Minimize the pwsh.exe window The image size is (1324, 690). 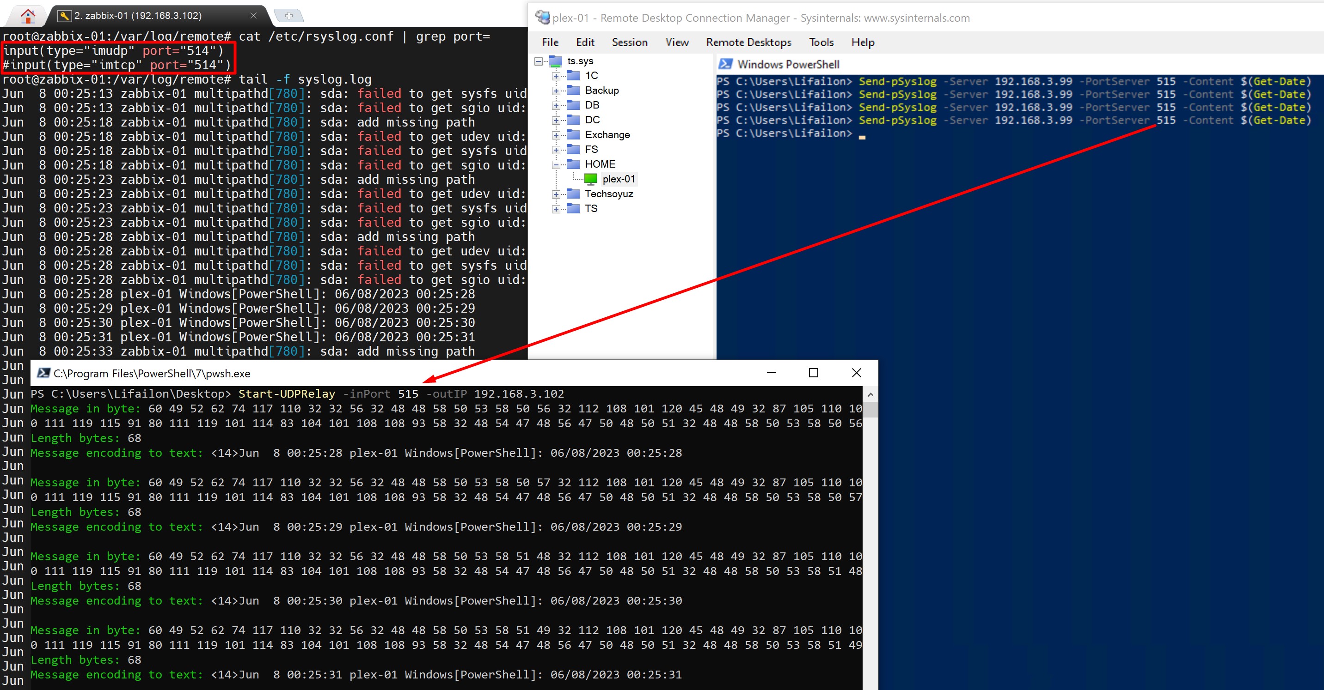(771, 373)
